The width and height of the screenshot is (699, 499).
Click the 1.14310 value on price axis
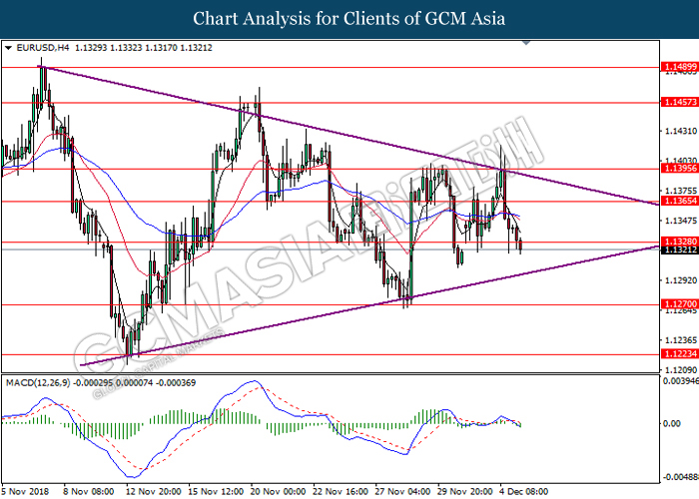676,131
